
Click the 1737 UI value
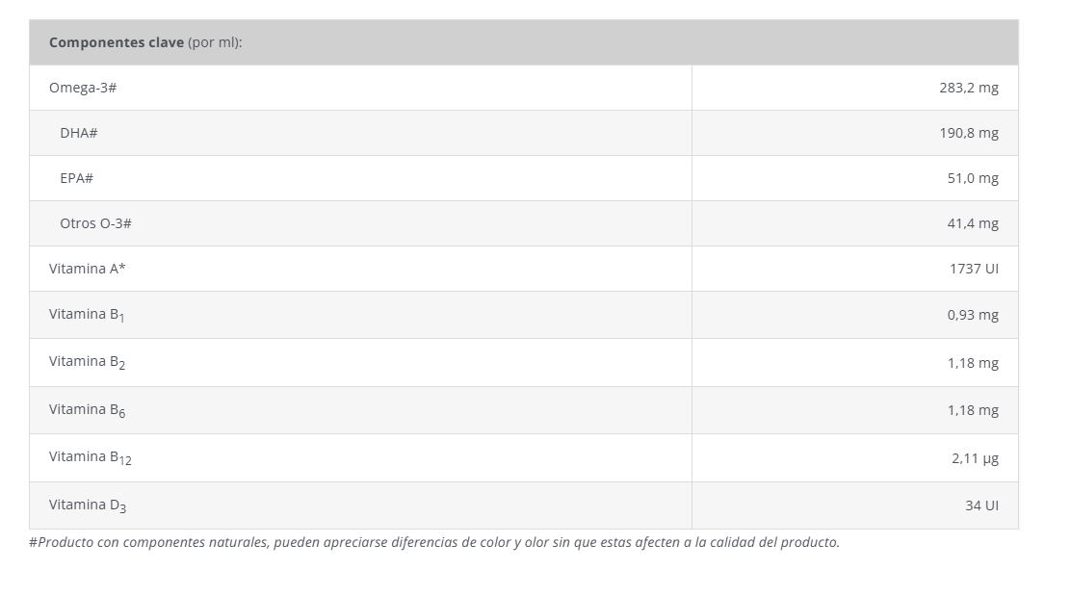coord(973,269)
